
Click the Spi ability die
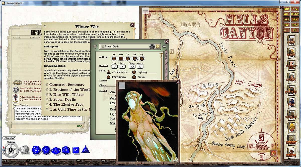point(128,59)
